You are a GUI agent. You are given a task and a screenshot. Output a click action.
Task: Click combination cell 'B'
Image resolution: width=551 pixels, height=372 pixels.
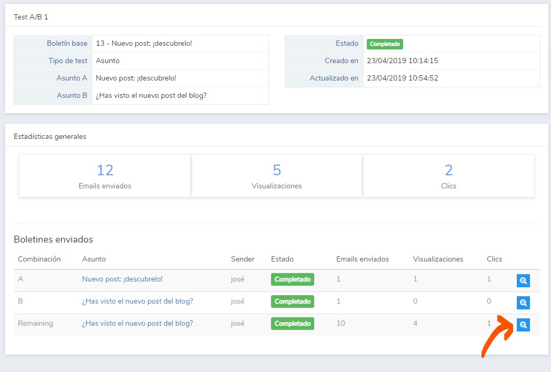tap(21, 301)
